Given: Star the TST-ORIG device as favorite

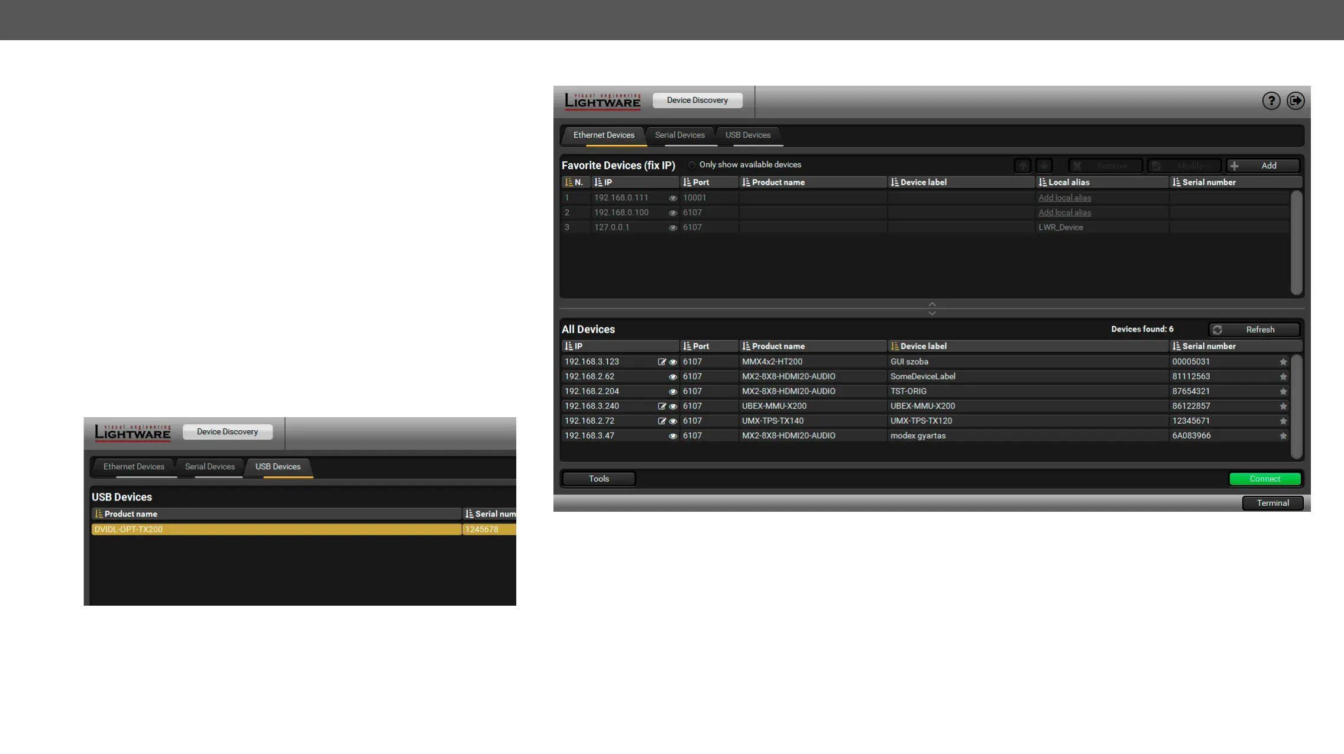Looking at the screenshot, I should 1283,391.
